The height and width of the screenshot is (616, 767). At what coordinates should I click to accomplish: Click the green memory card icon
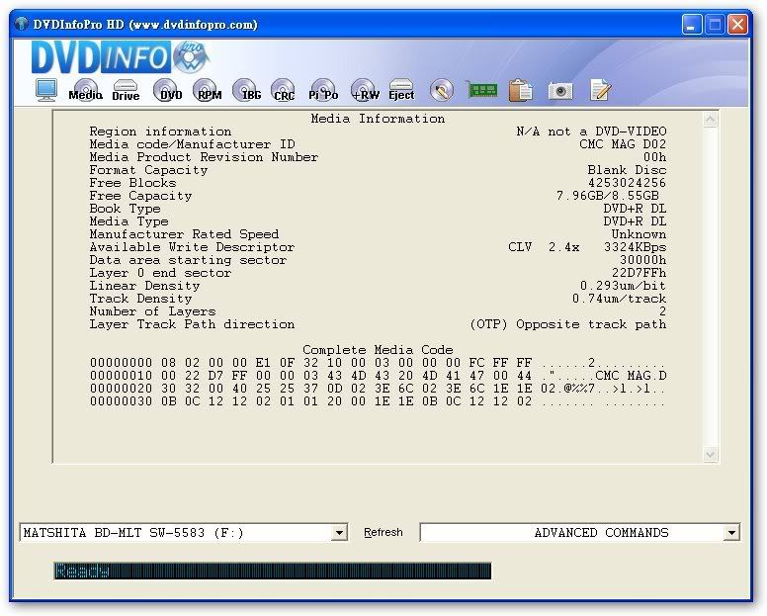(481, 90)
